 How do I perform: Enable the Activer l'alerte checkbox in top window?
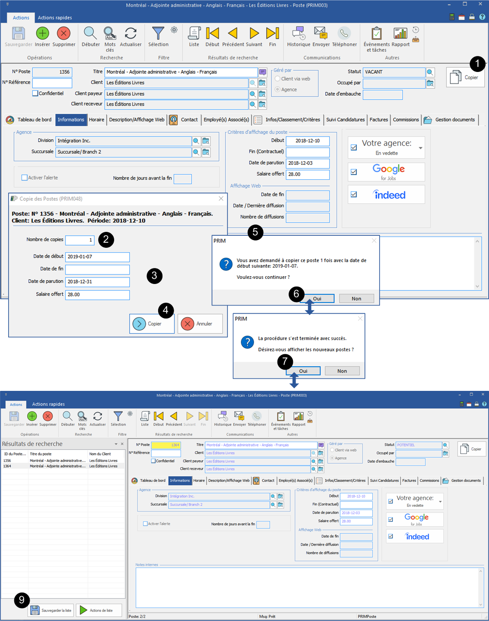click(x=25, y=178)
